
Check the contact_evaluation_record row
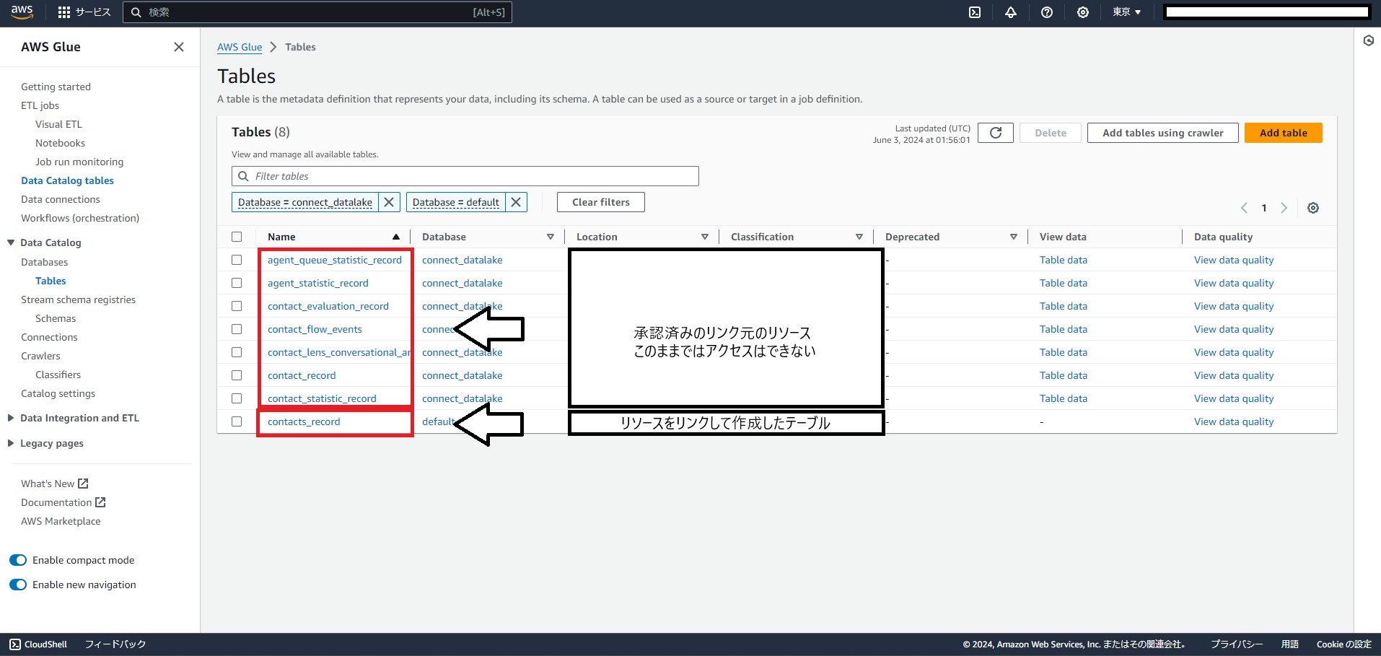(x=237, y=306)
